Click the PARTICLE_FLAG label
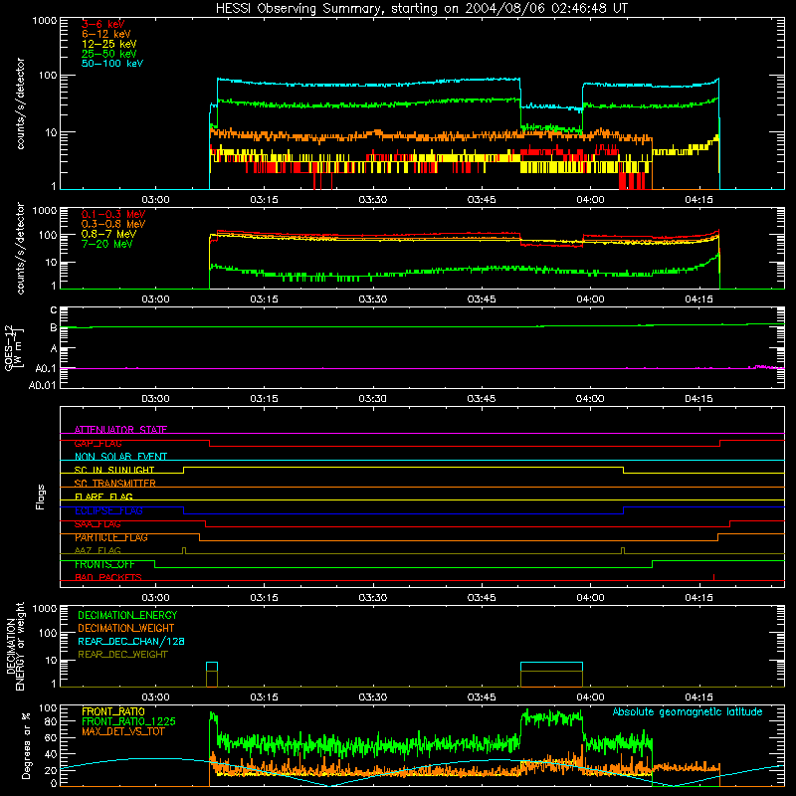Screen dimensions: 796x796 click(111, 537)
